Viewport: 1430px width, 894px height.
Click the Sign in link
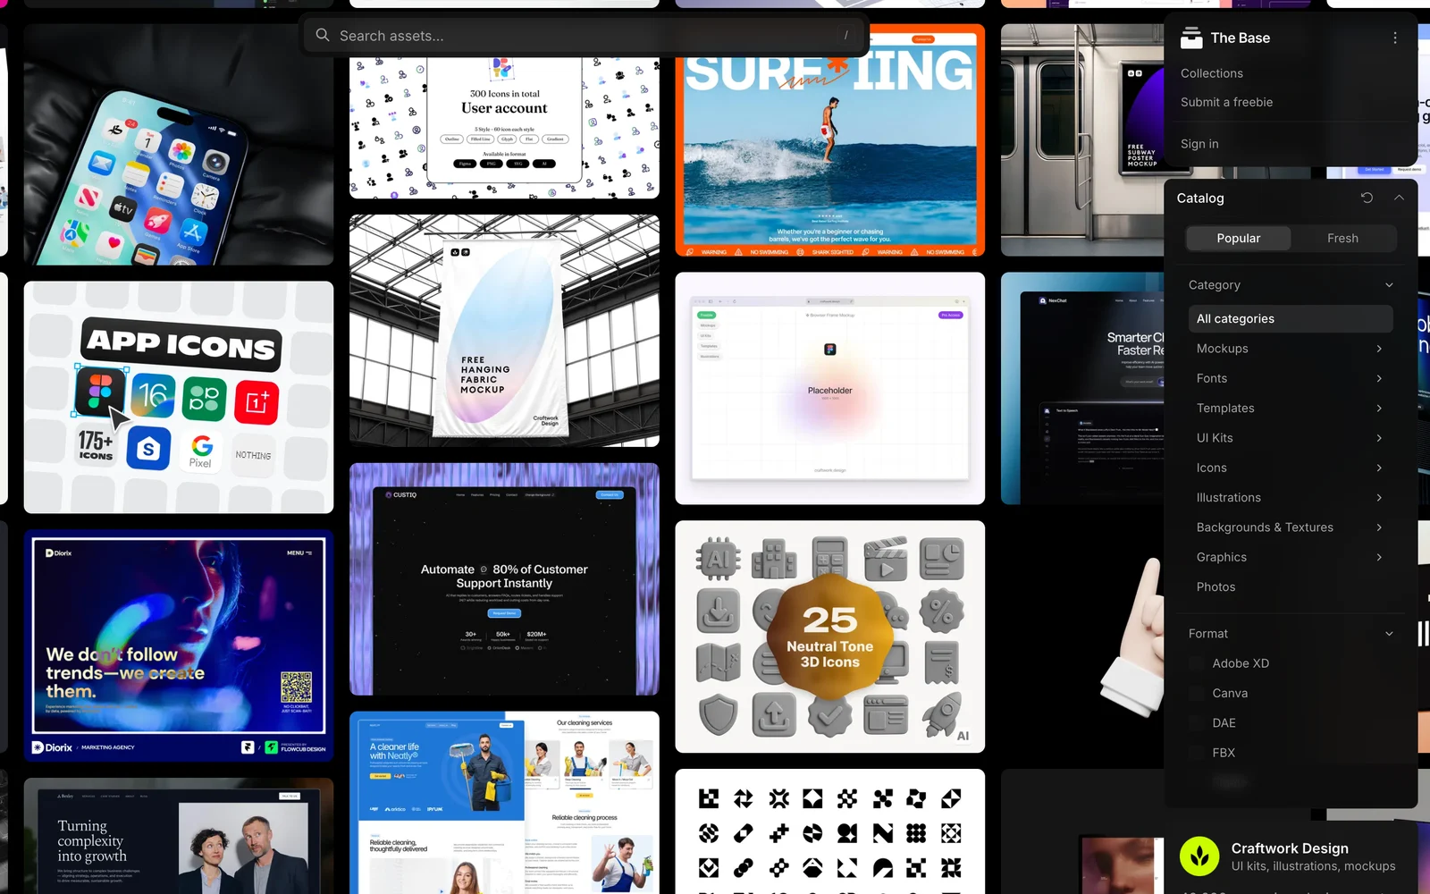1199,144
